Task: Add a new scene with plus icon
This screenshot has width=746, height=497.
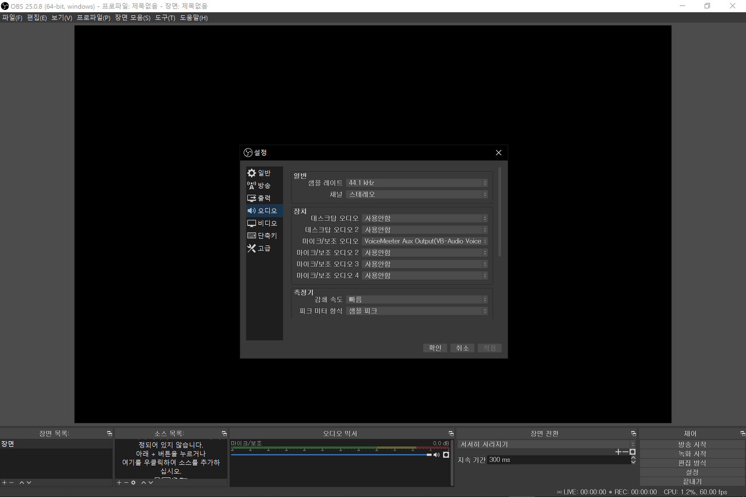Action: coord(4,482)
